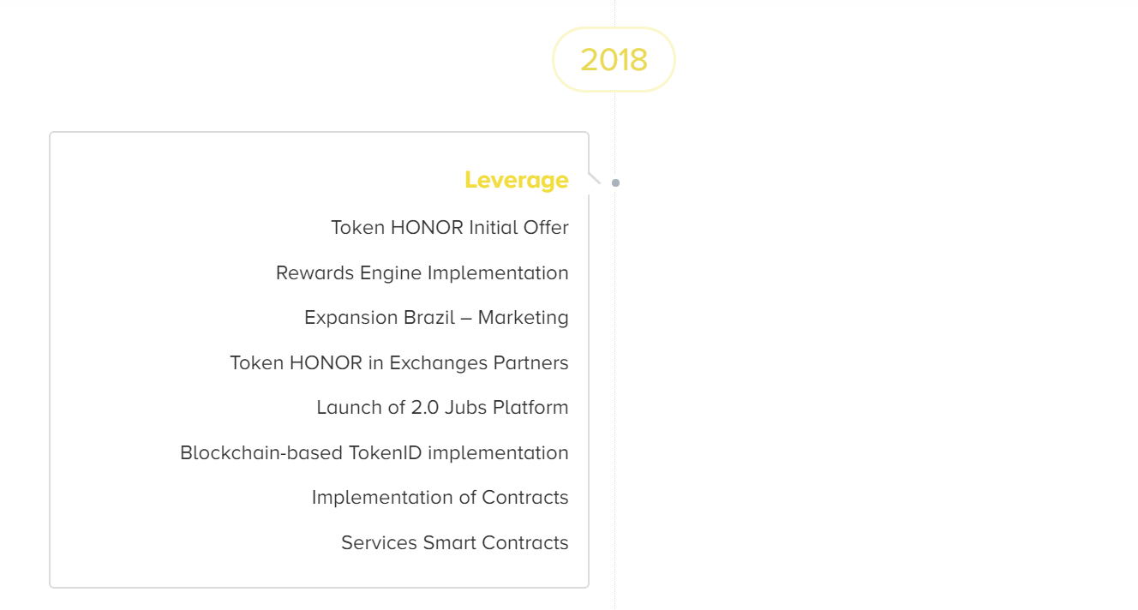Click the Token HONOR Initial Offer item
Screen dimensions: 1138x610
[450, 227]
